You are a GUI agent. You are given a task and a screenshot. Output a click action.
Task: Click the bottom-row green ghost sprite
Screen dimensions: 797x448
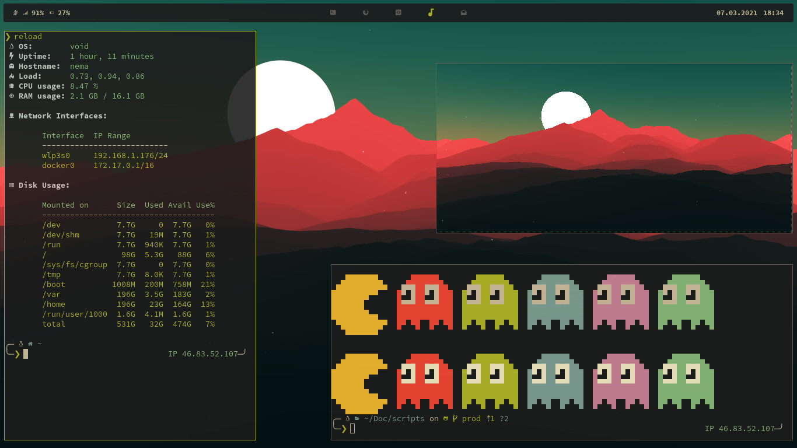(686, 381)
